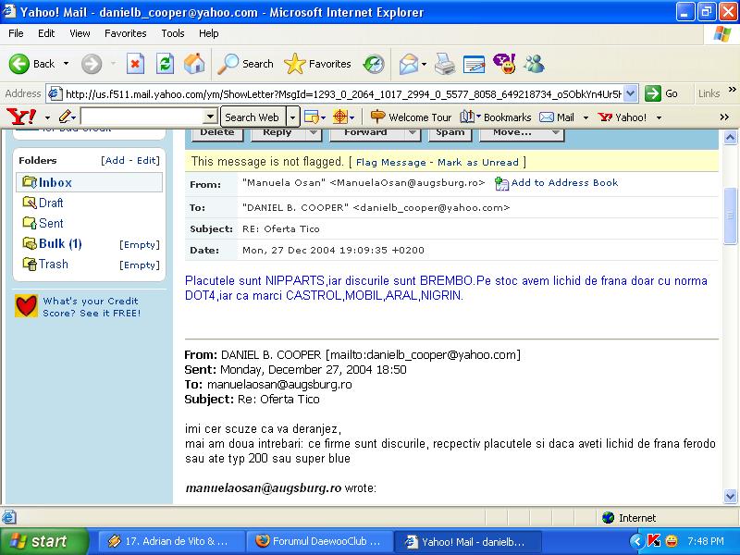Viewport: 740px width, 555px height.
Task: Open the Favorites menu
Action: 126,33
